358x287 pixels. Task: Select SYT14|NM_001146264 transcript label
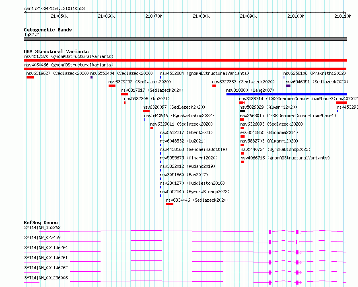click(46, 248)
